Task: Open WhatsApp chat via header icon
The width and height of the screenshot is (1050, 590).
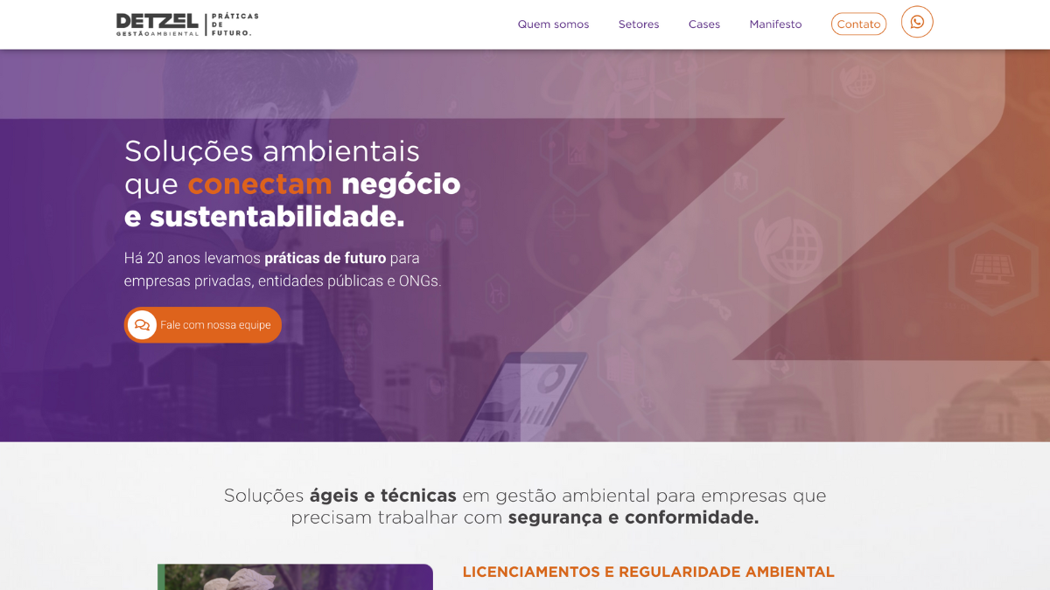Action: pos(917,22)
